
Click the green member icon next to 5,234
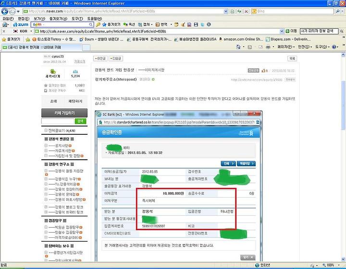click(x=75, y=71)
